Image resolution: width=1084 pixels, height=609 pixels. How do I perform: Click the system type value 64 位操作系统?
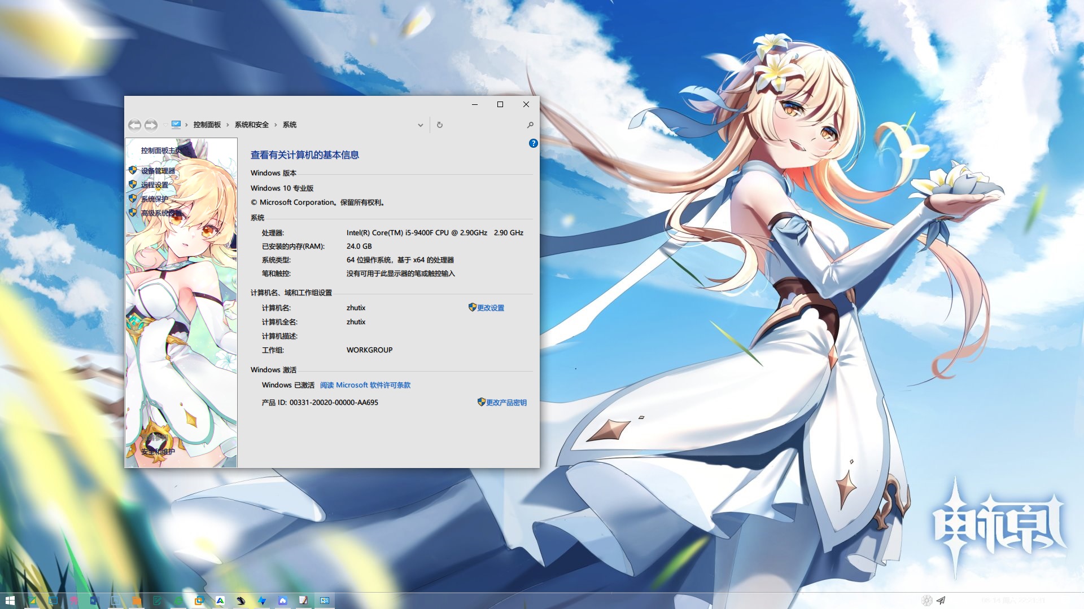400,260
